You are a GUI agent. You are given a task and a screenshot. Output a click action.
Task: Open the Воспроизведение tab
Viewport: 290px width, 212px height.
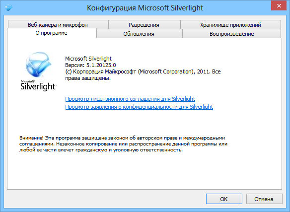point(231,34)
